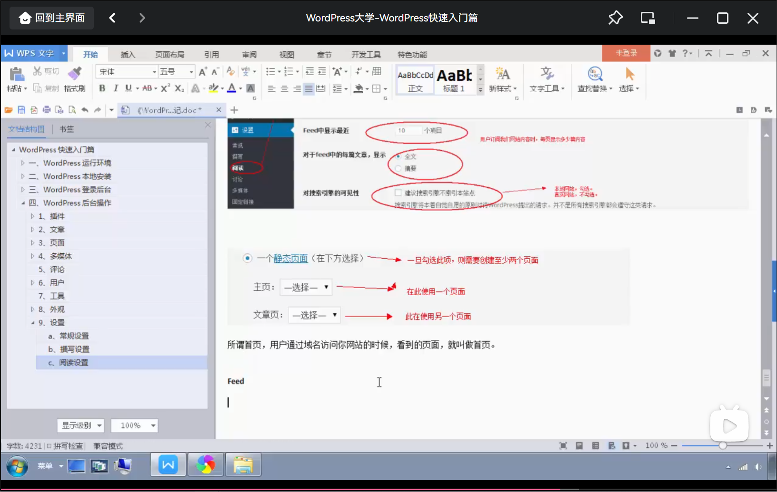Click the 未登录 login button
Image resolution: width=777 pixels, height=492 pixels.
pyautogui.click(x=626, y=53)
